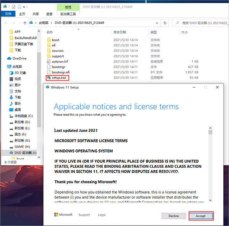Viewport: 229px width, 226px height.
Task: Select the DVD 驱动器 (I:) drive icon
Action: tap(11, 153)
